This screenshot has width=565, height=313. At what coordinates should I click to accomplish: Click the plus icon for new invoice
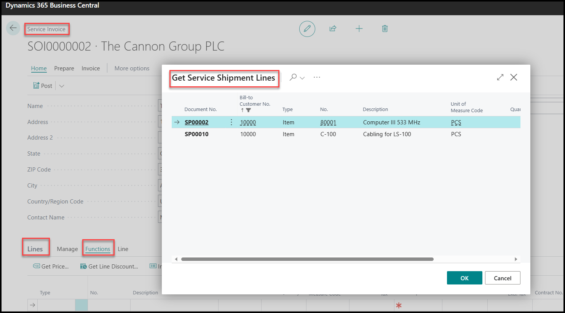359,29
